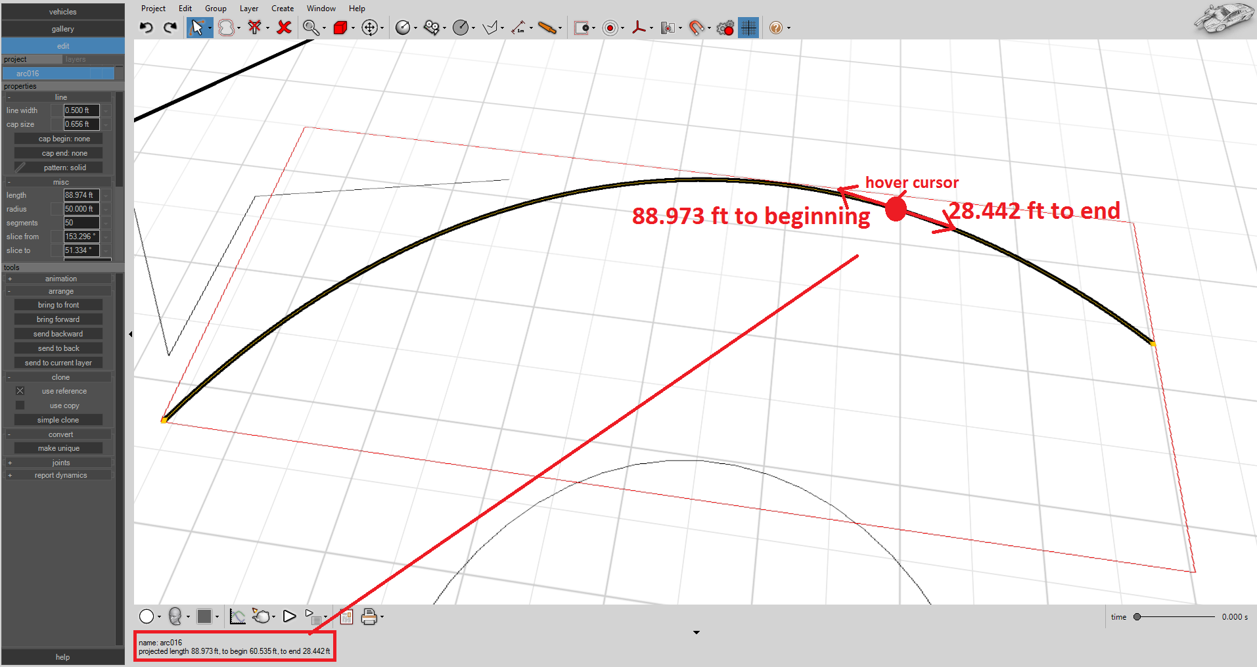Switch to the layers tab
Screen dimensions: 1257x667
76,59
